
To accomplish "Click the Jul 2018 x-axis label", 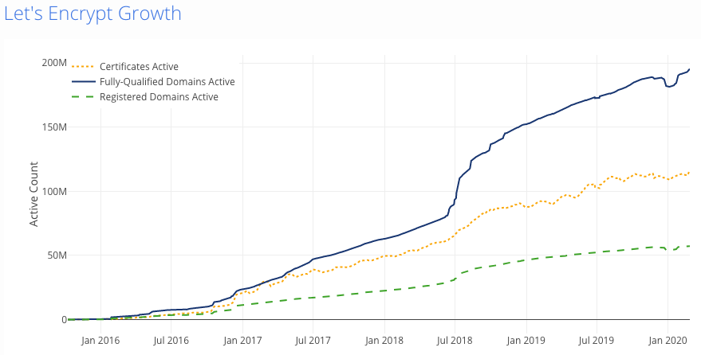I will coord(455,341).
